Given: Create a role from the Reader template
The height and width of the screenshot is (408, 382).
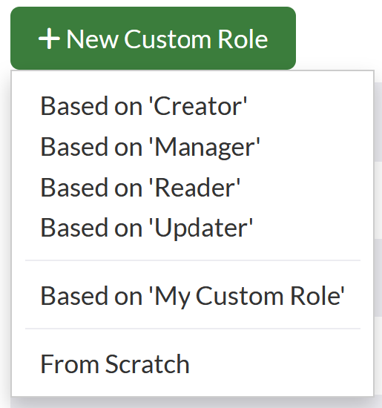Looking at the screenshot, I should (x=192, y=188).
